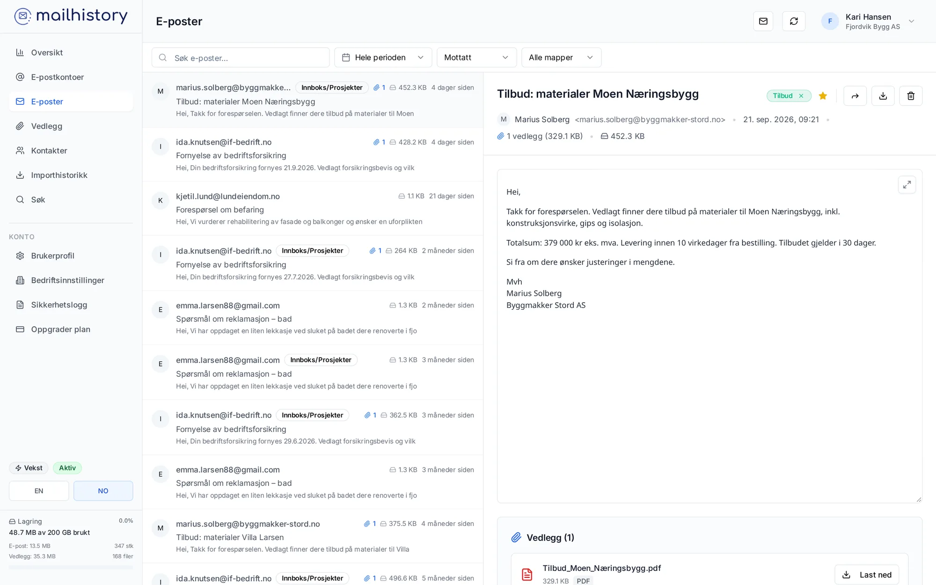Open Tilbud: materialer Villa Larsen email

[x=313, y=536]
